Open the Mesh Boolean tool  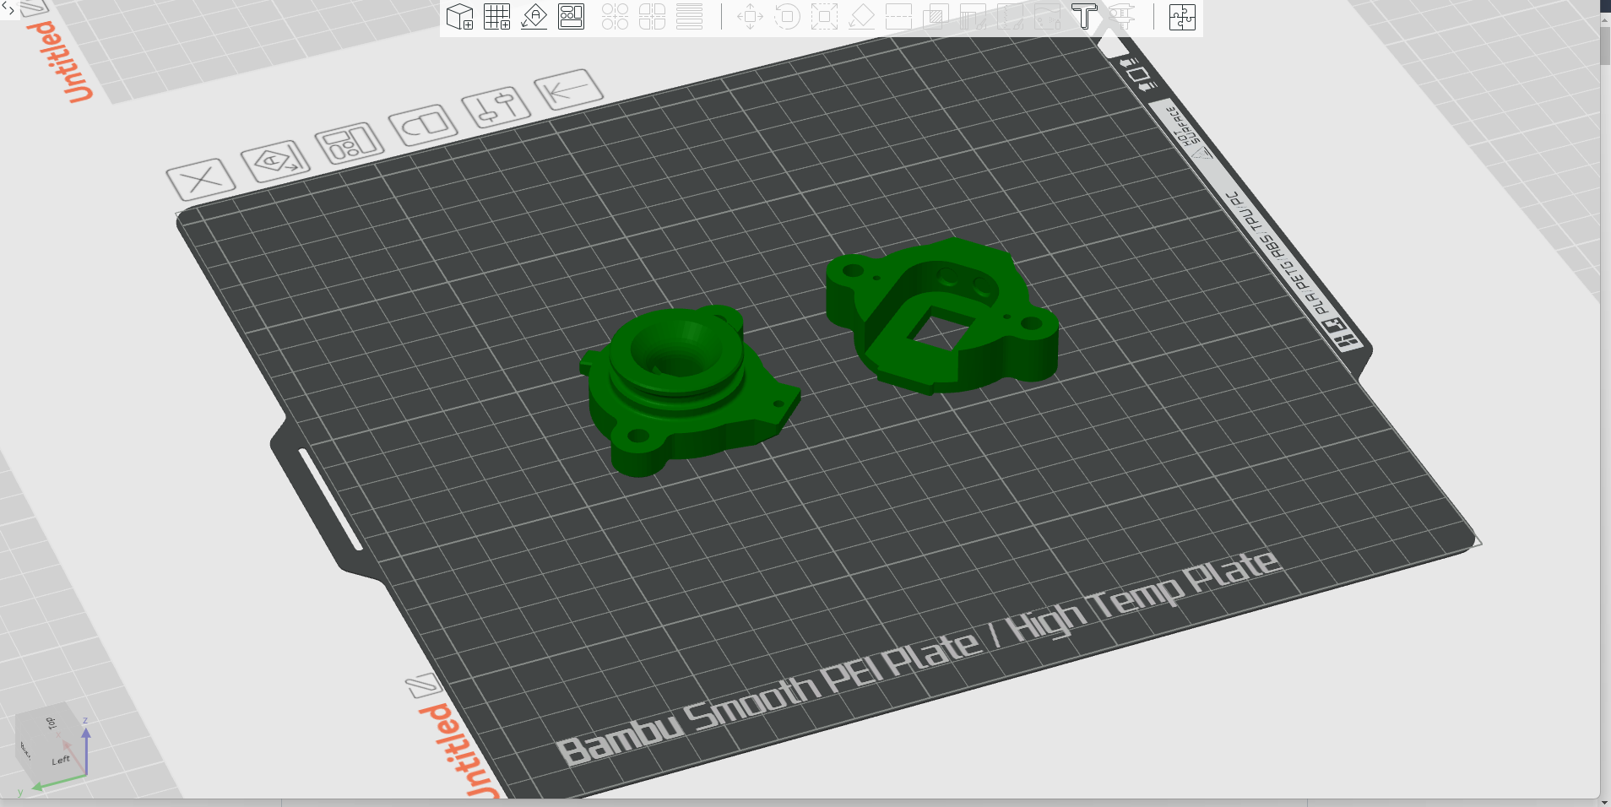936,17
